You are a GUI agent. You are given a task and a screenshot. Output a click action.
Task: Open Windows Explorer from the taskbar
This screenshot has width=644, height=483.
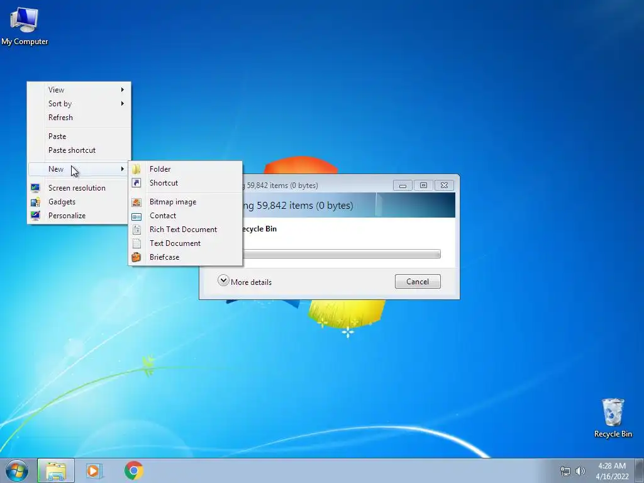point(56,470)
